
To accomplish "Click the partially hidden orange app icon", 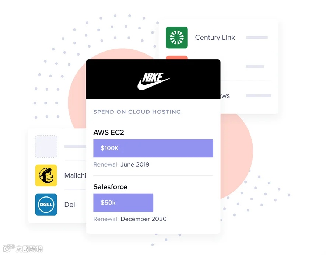I will coord(177,57).
